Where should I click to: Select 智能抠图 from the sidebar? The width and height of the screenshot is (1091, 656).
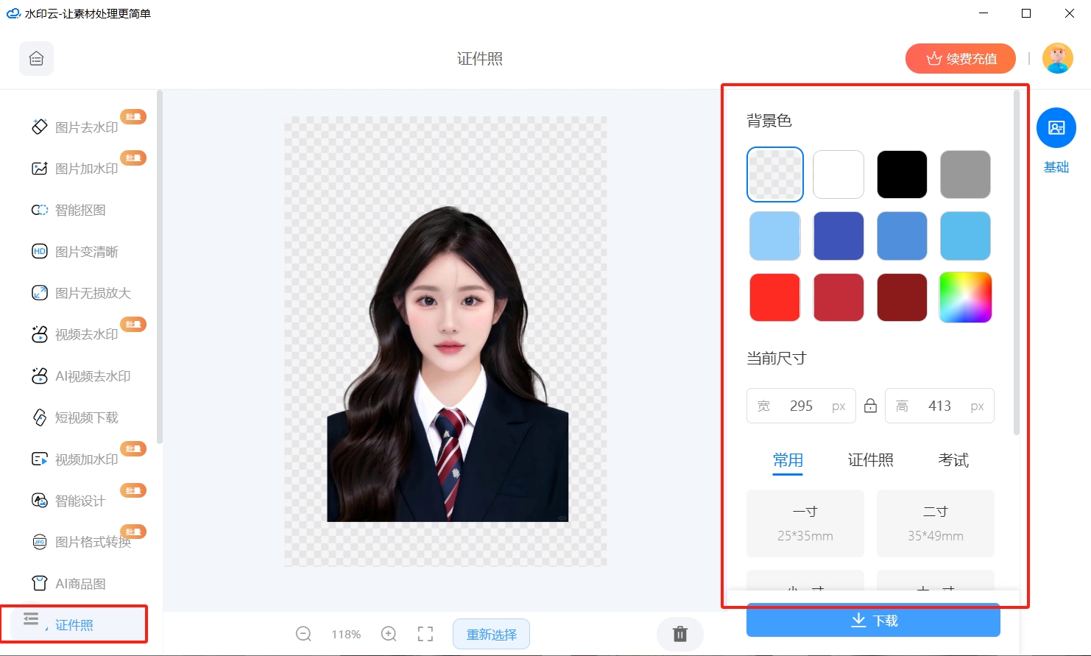click(x=69, y=210)
